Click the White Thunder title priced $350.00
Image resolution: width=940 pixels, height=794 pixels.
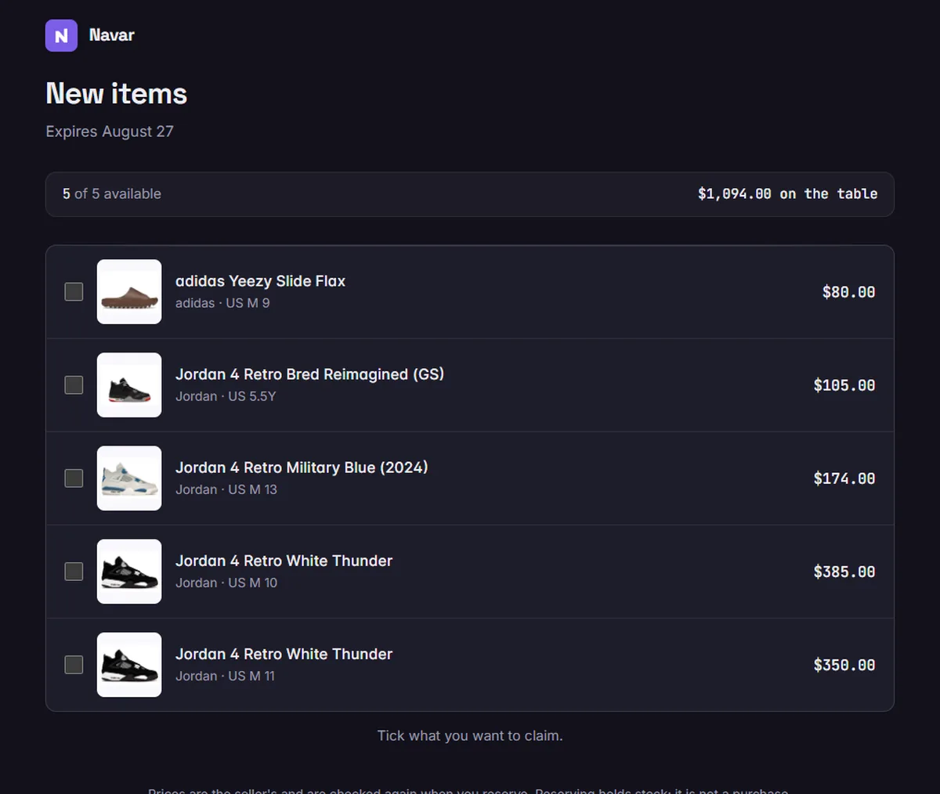click(x=284, y=654)
